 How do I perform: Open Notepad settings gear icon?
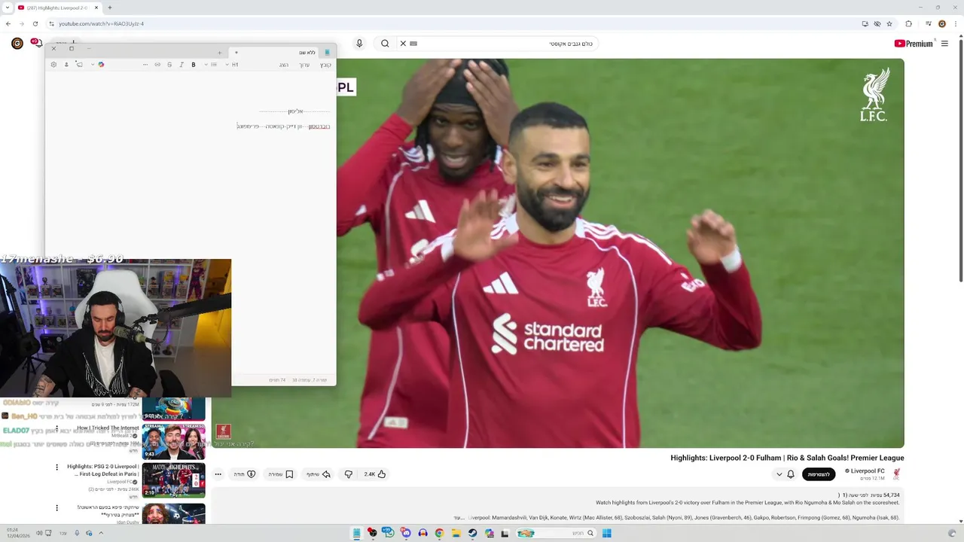click(x=53, y=65)
